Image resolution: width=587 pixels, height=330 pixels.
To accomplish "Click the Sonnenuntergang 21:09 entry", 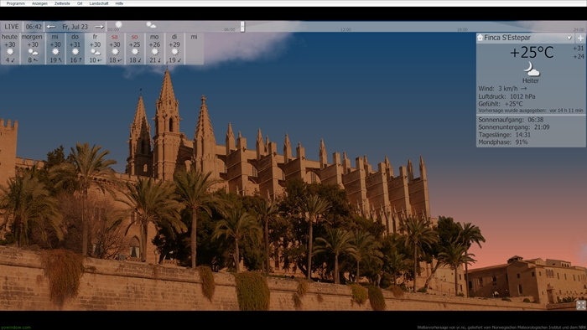I will pos(513,127).
